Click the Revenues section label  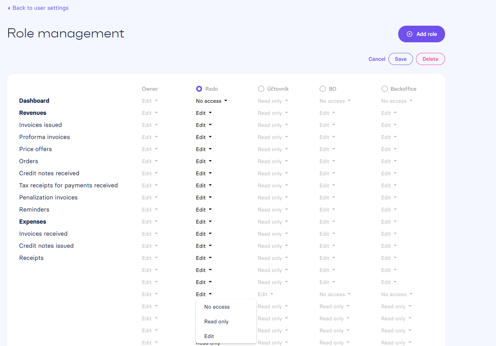click(x=33, y=113)
